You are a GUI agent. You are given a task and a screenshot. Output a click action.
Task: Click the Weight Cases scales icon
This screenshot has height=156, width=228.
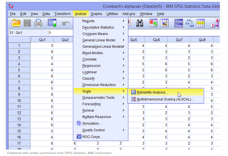pyautogui.click(x=190, y=23)
